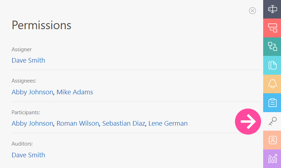The image size is (281, 168).
Task: Open the orange notifications bell icon
Action: click(x=272, y=84)
